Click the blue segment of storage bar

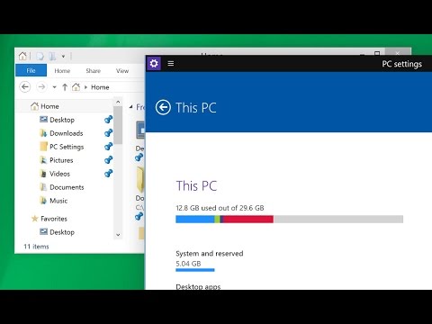[195, 219]
